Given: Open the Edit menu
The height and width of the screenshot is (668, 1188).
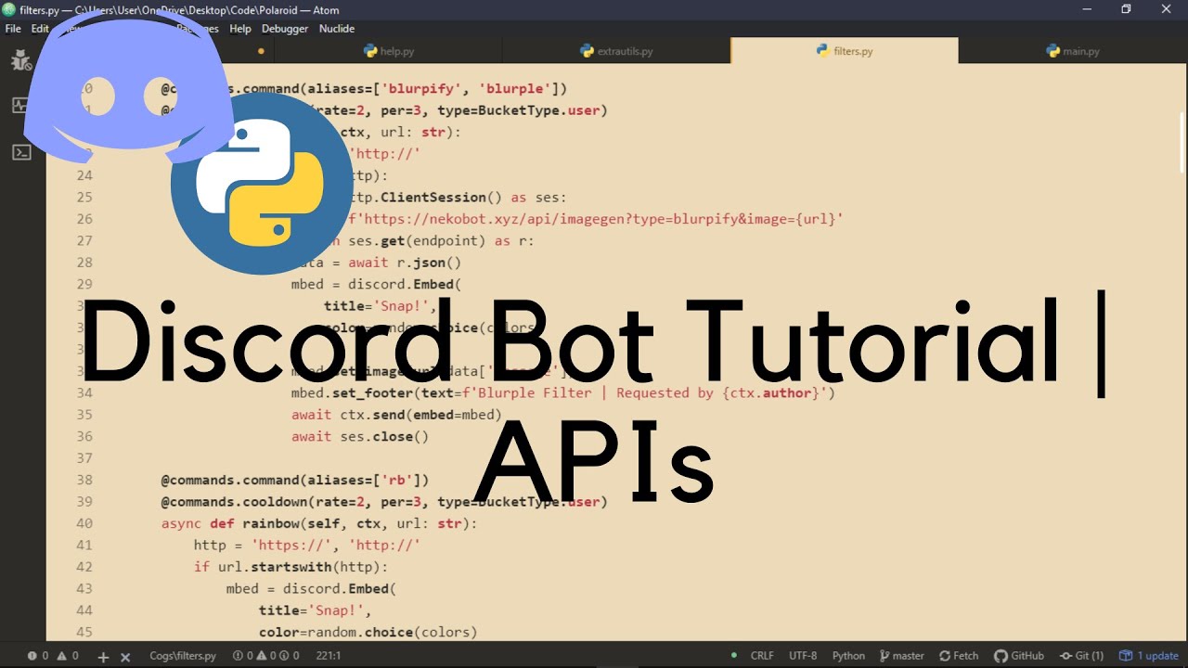Looking at the screenshot, I should point(40,29).
